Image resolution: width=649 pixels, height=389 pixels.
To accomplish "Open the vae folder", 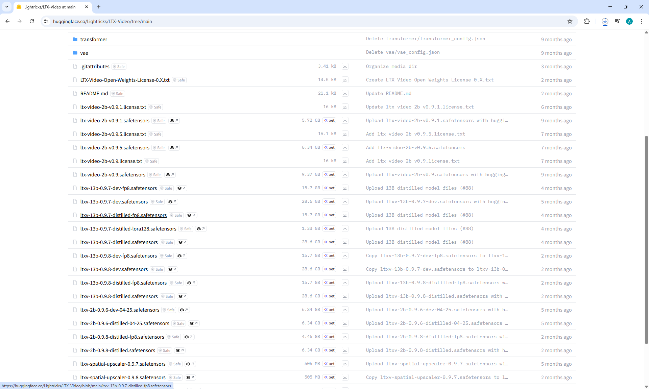I will coord(84,53).
